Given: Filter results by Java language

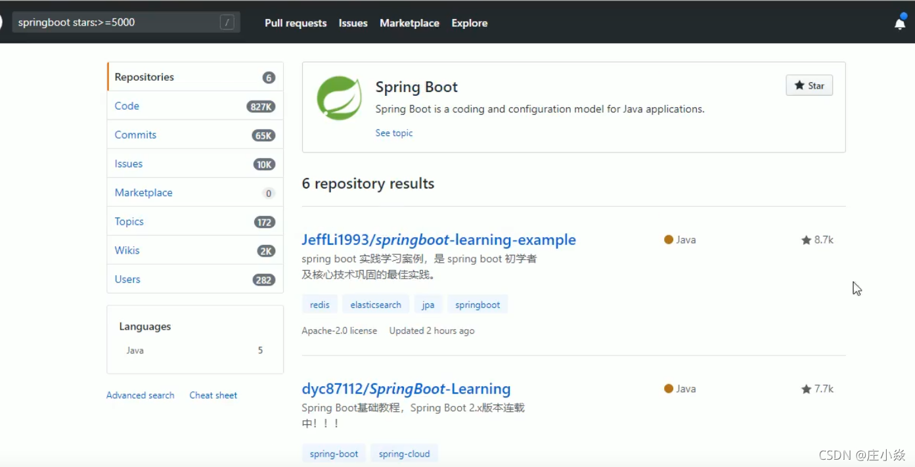Looking at the screenshot, I should [194, 351].
